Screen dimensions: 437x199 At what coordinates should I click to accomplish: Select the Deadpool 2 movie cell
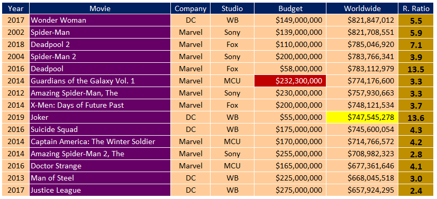tap(100, 44)
